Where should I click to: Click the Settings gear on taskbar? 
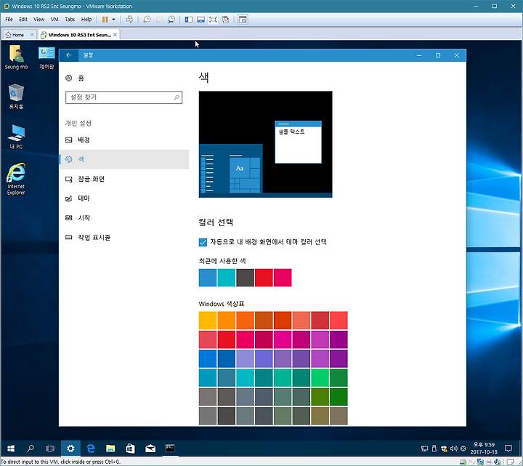[70, 449]
